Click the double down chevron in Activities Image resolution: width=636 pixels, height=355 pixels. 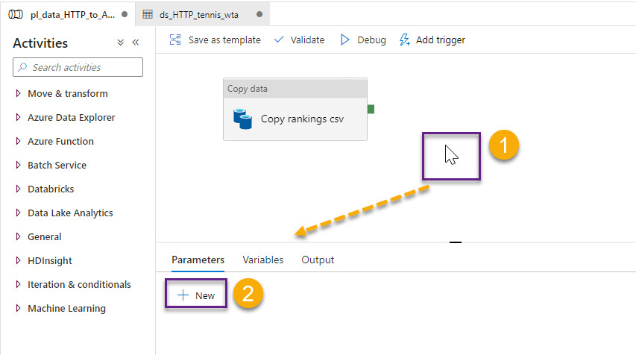tap(121, 43)
